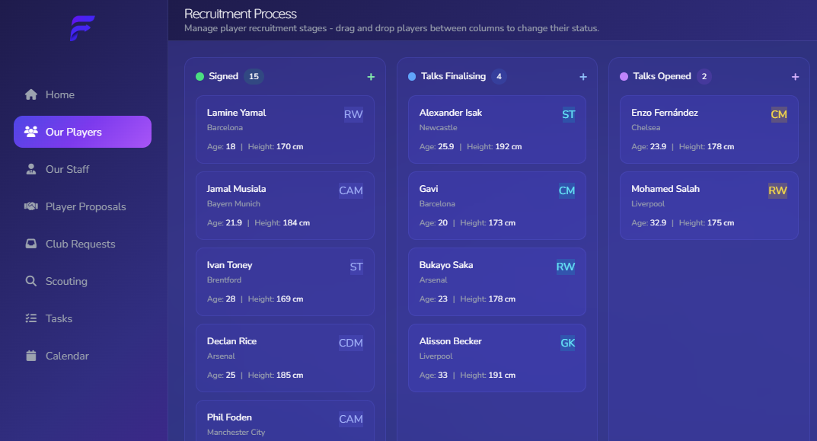Select the Our Staff person icon
The height and width of the screenshot is (441, 817).
click(30, 168)
